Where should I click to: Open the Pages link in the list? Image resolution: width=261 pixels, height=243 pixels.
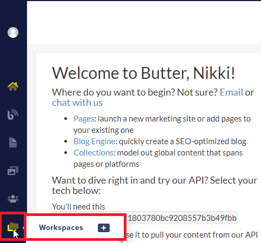[84, 119]
